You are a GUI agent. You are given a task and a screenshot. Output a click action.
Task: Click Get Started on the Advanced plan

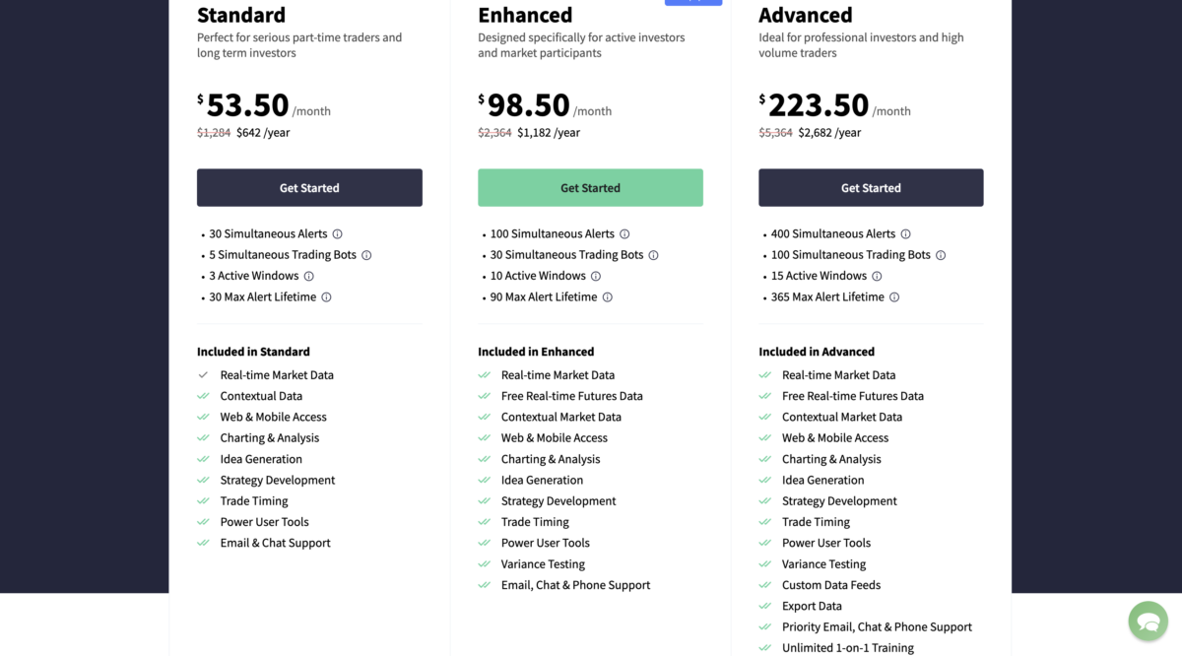pyautogui.click(x=871, y=187)
